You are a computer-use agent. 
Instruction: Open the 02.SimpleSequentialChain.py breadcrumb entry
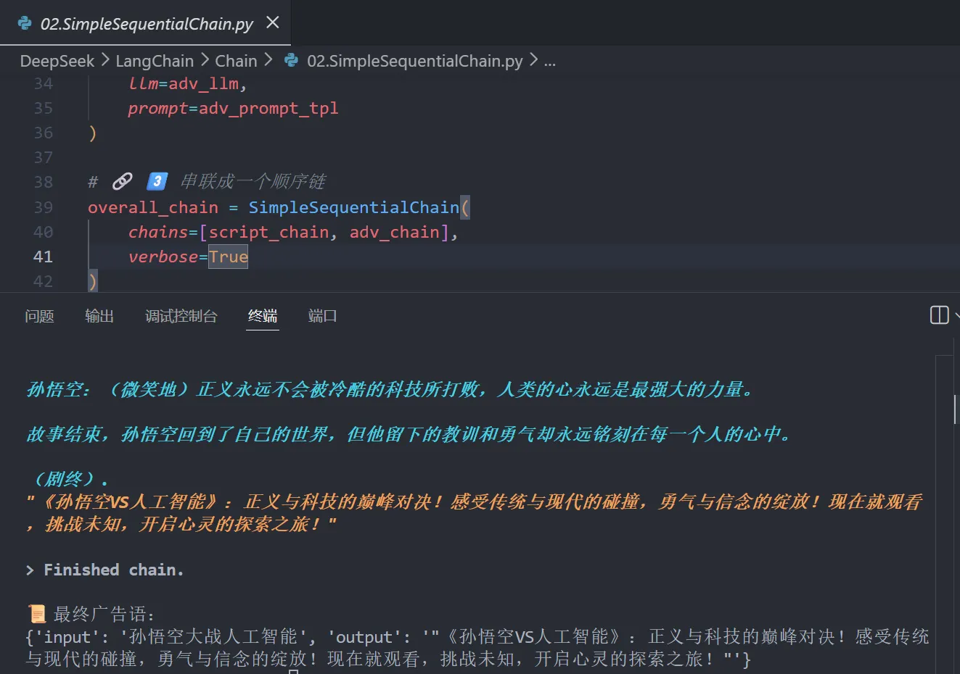[x=414, y=61]
